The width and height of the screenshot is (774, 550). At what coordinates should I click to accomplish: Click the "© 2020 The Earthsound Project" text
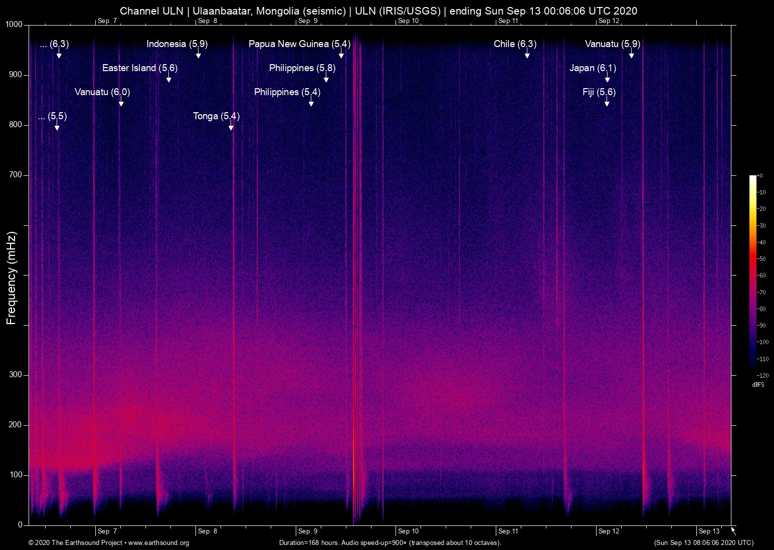[x=75, y=543]
